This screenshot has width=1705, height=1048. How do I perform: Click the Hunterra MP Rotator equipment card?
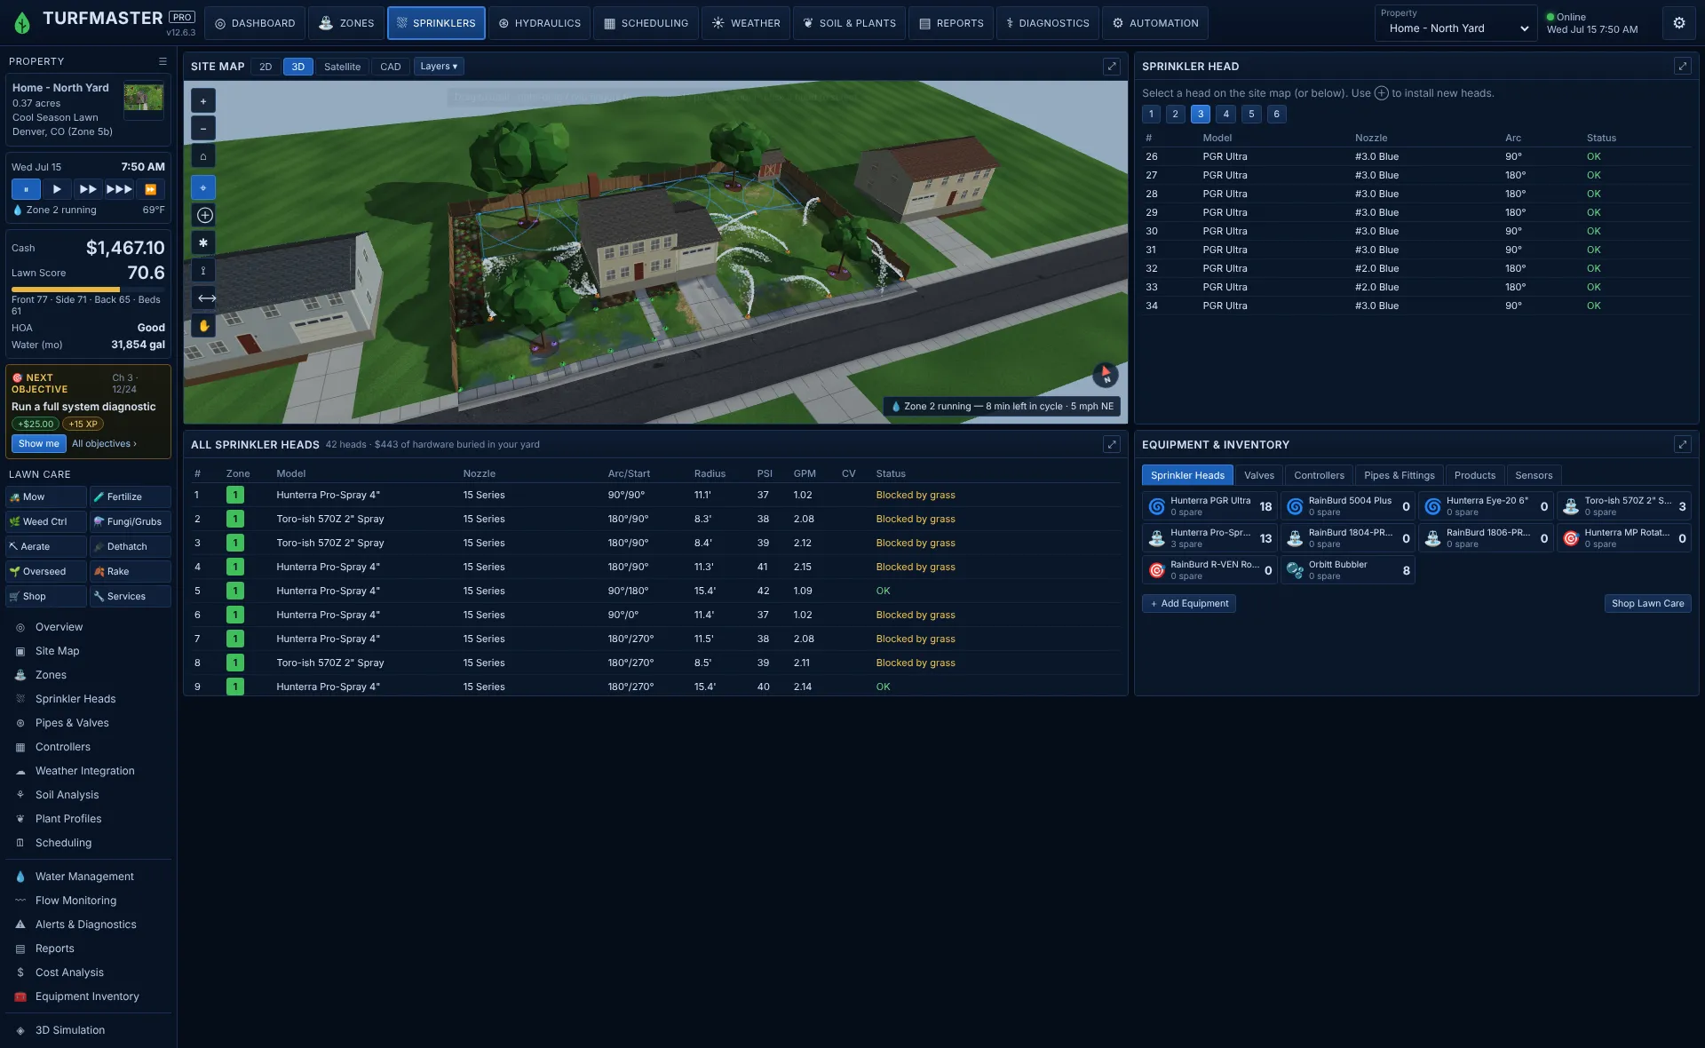coord(1623,538)
